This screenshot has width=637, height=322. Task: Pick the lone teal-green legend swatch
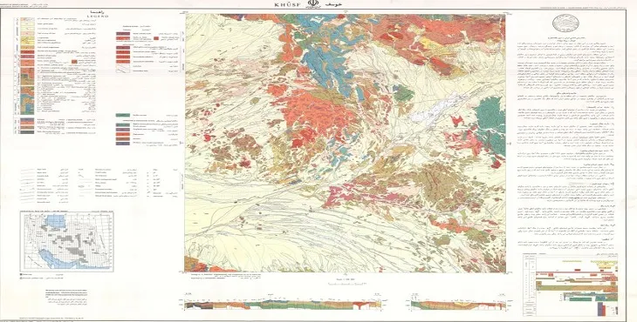122,116
